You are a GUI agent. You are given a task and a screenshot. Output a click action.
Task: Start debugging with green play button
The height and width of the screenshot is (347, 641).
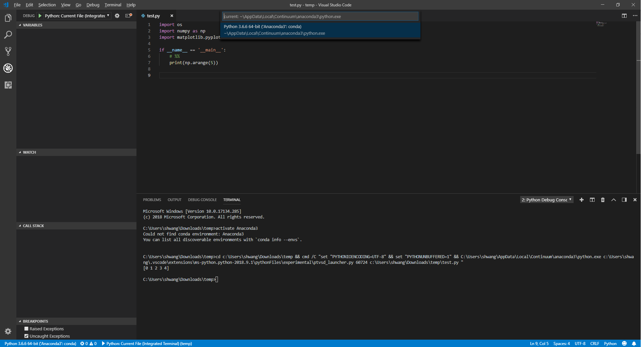(40, 16)
